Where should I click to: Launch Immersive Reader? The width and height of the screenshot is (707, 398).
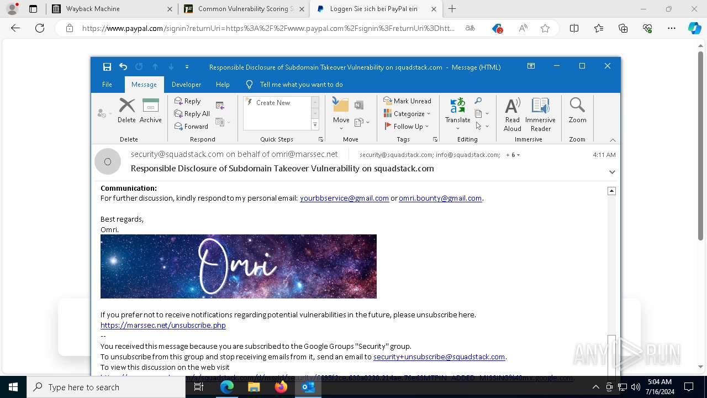pyautogui.click(x=540, y=114)
